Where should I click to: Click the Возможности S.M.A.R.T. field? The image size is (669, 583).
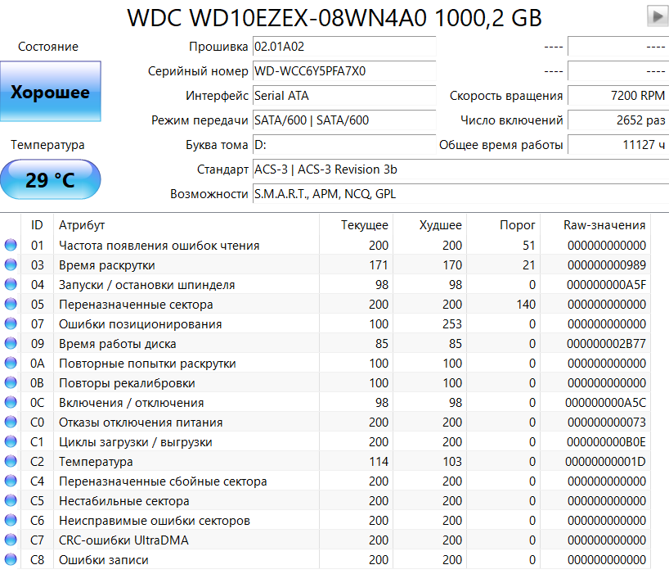[460, 194]
